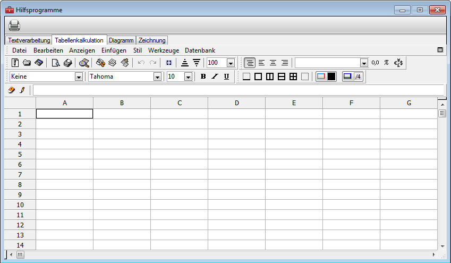The height and width of the screenshot is (263, 451).
Task: Switch to the Textverarbeitung tab
Action: 29,40
